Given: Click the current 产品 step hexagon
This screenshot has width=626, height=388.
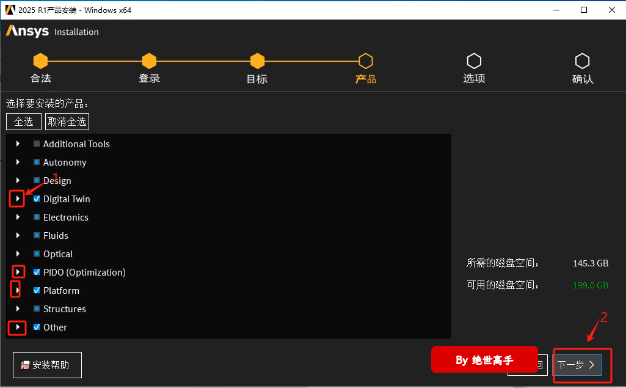Looking at the screenshot, I should tap(366, 60).
